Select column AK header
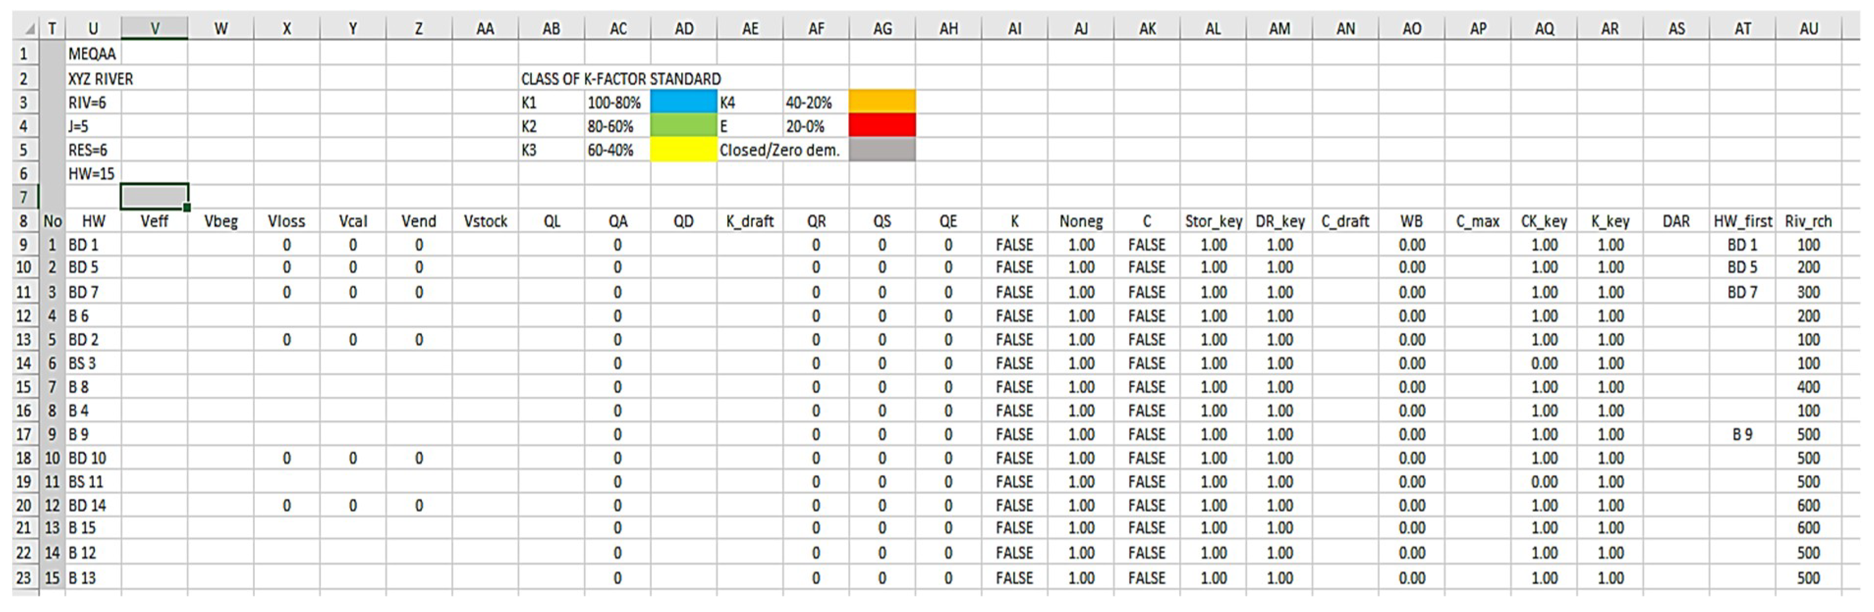The height and width of the screenshot is (612, 1874). point(1147,28)
